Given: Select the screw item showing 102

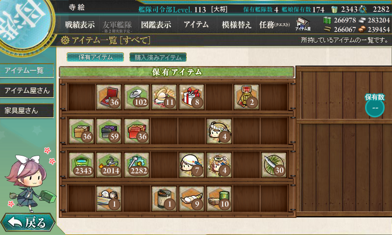Looking at the screenshot, I should tap(137, 97).
